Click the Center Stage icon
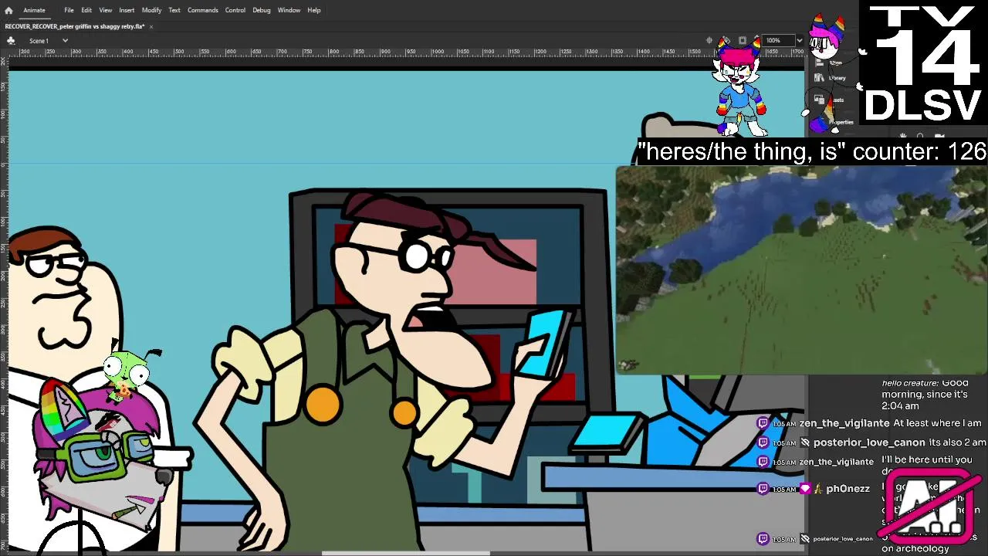988x556 pixels. click(x=709, y=40)
